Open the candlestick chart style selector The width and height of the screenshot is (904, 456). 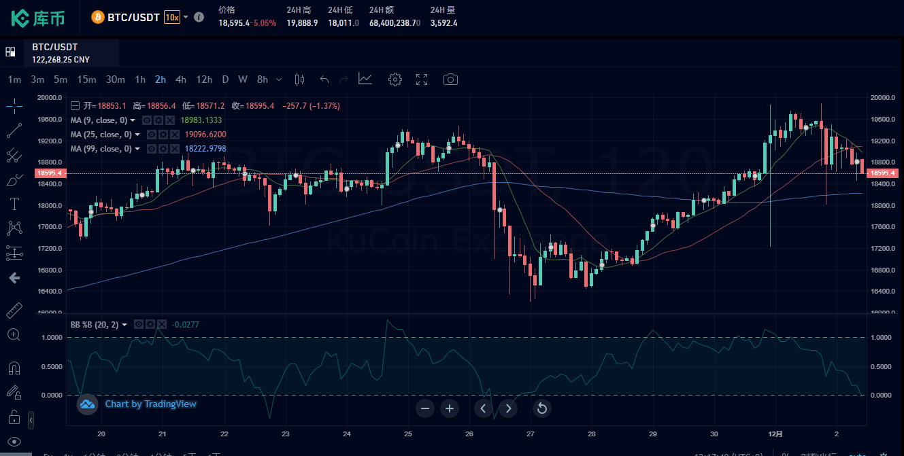point(299,80)
